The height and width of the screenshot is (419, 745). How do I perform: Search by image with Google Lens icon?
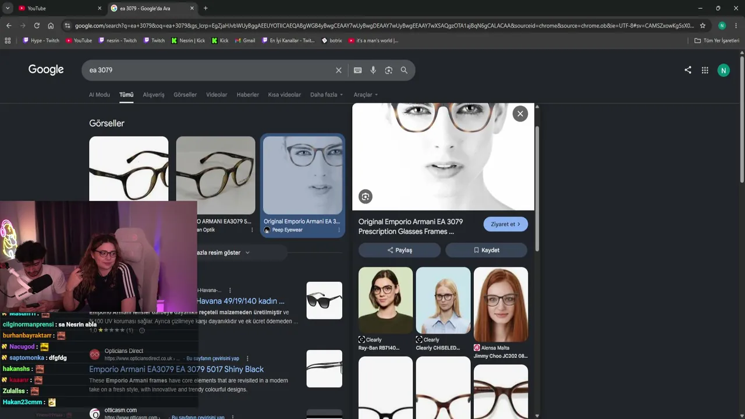point(389,70)
